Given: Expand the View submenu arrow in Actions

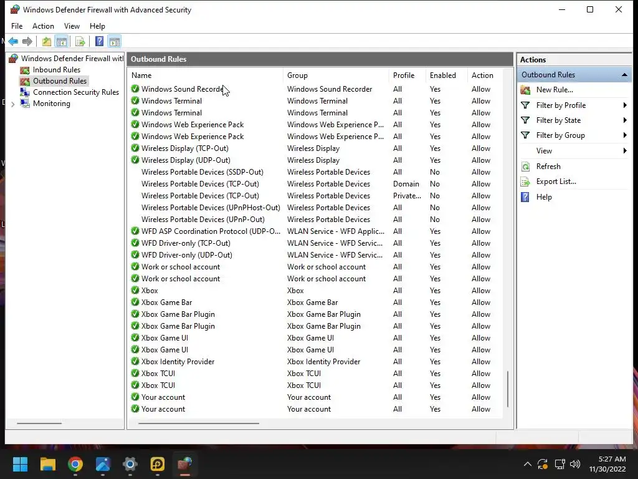Looking at the screenshot, I should (x=624, y=151).
